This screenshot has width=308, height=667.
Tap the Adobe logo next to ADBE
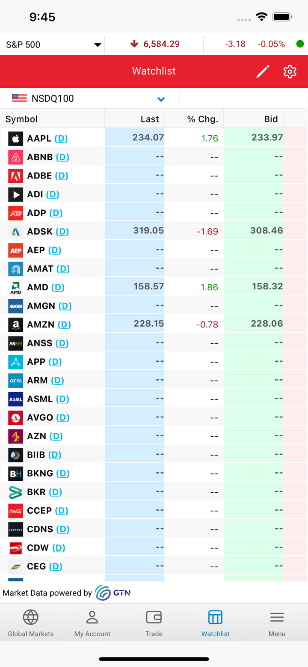click(16, 176)
